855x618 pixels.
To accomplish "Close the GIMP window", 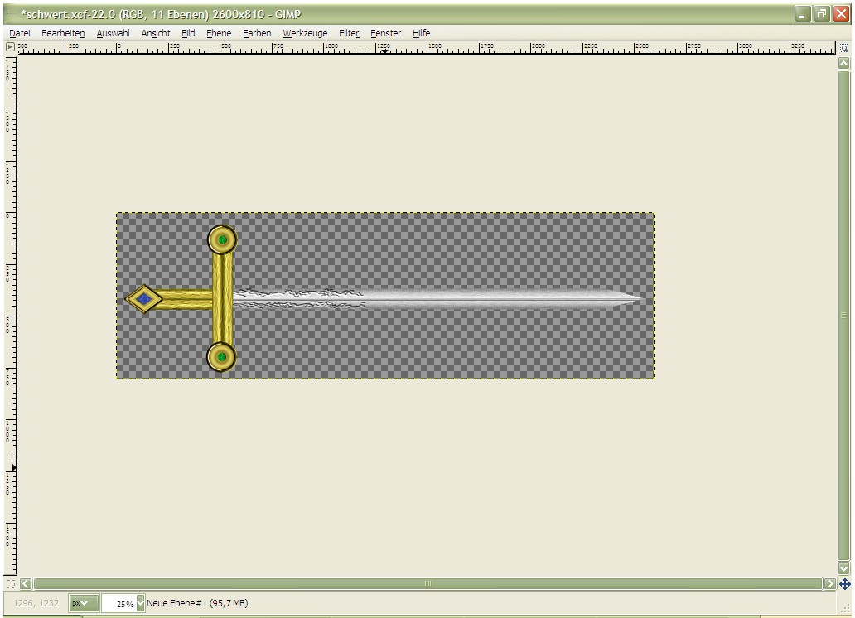I will [x=841, y=14].
